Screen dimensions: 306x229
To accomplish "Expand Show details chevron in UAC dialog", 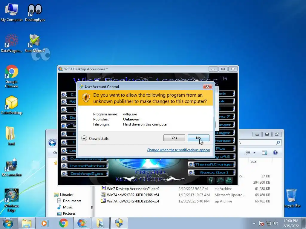I will pyautogui.click(x=84, y=138).
